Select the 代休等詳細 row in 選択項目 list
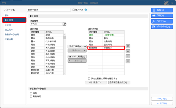The width and height of the screenshot is (176, 108). pos(47,42)
